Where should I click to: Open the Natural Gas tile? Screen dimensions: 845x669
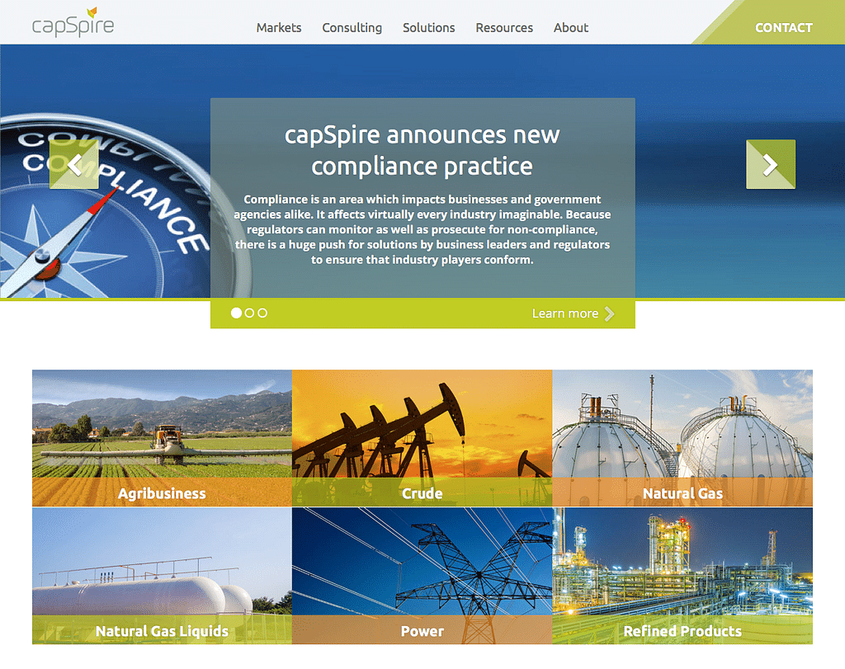click(x=682, y=438)
